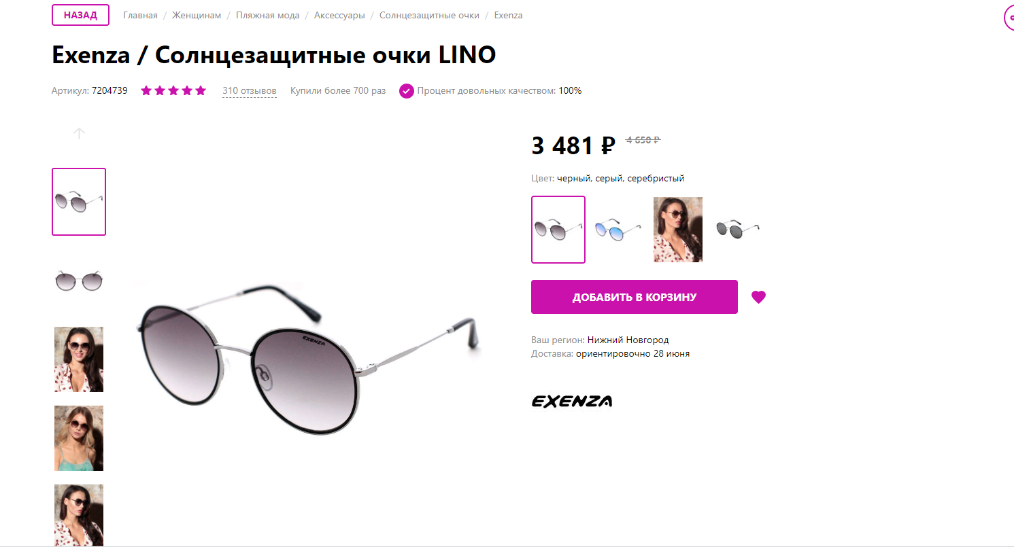Select the model photo color variant
Image resolution: width=1014 pixels, height=551 pixels.
click(678, 230)
